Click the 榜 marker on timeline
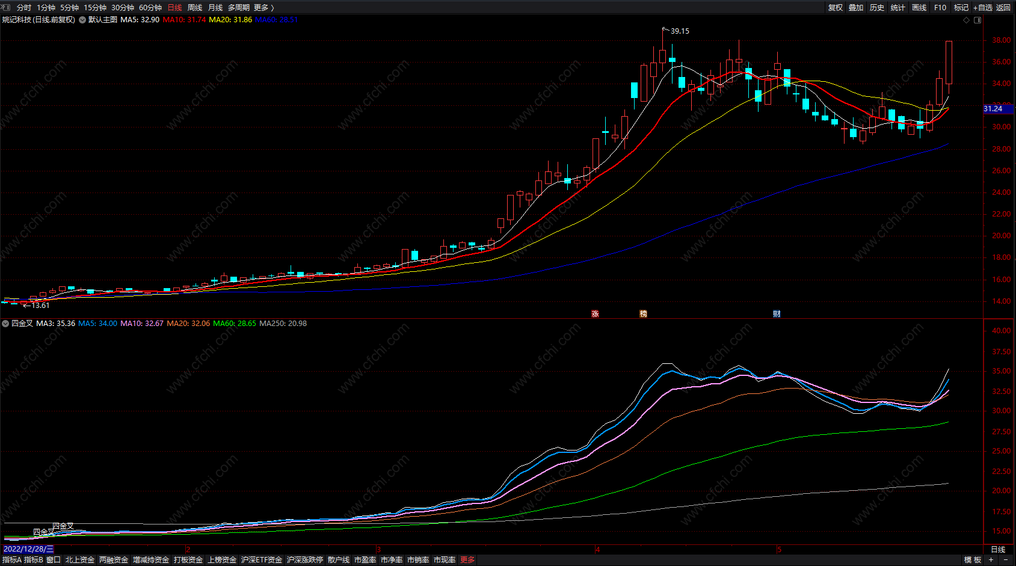 [x=643, y=314]
